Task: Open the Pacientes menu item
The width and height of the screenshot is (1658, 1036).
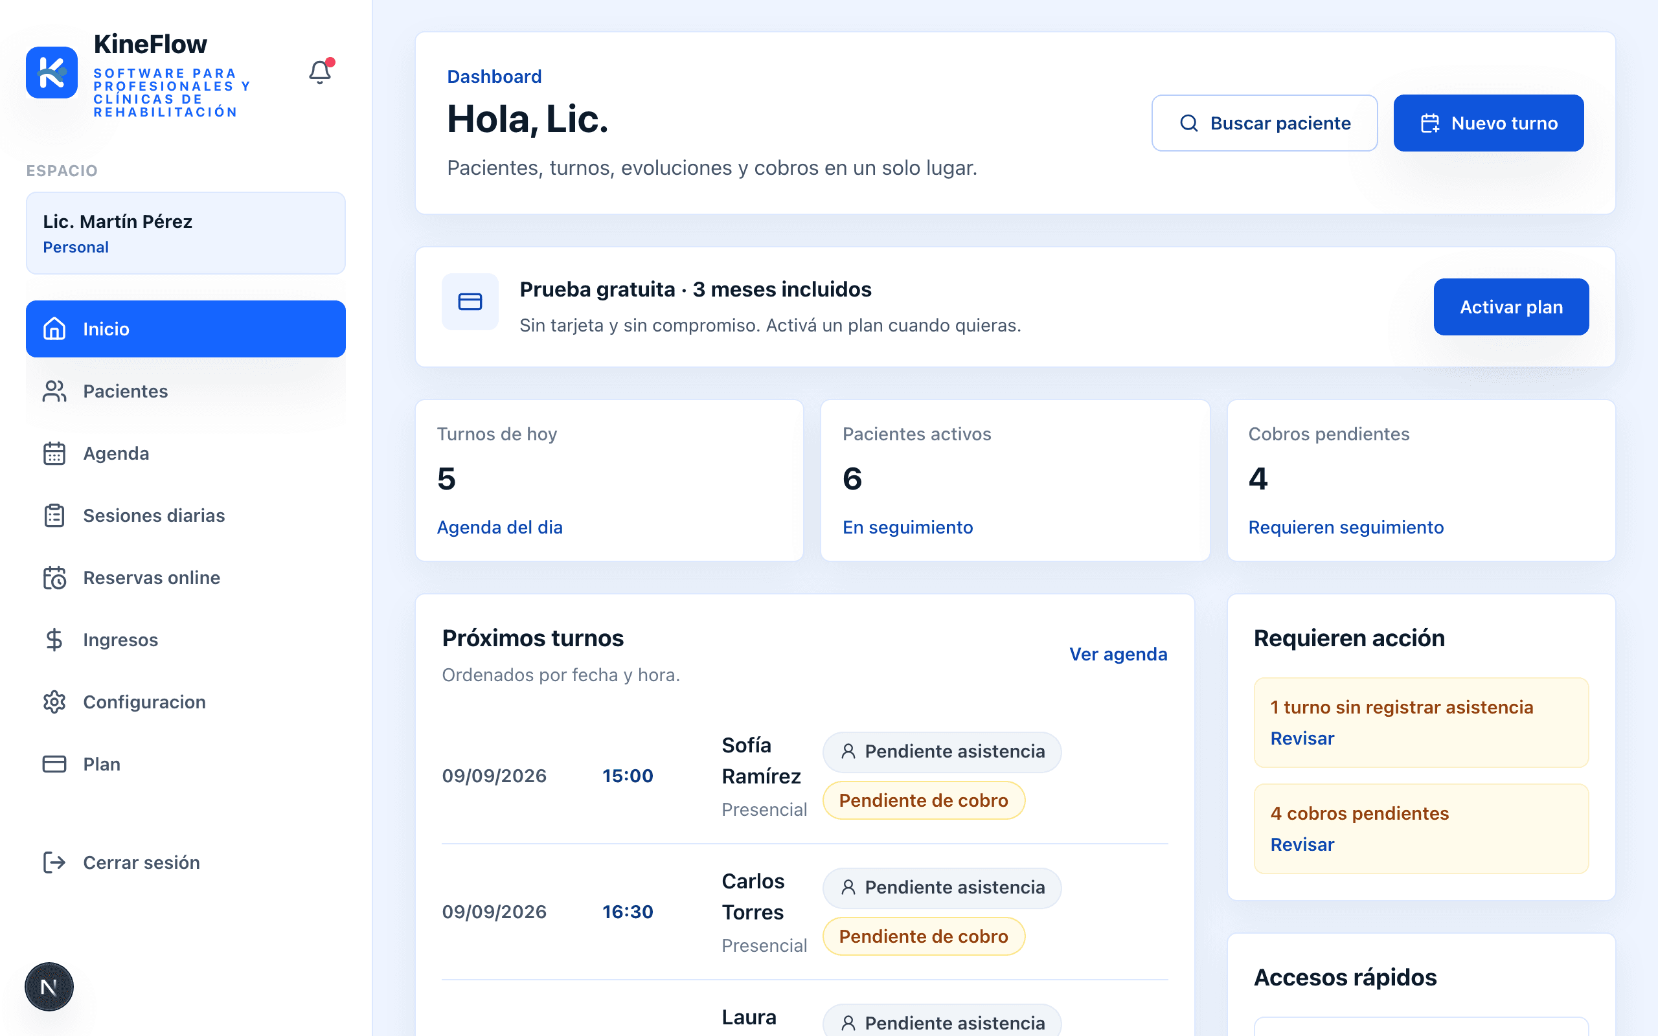Action: click(186, 391)
